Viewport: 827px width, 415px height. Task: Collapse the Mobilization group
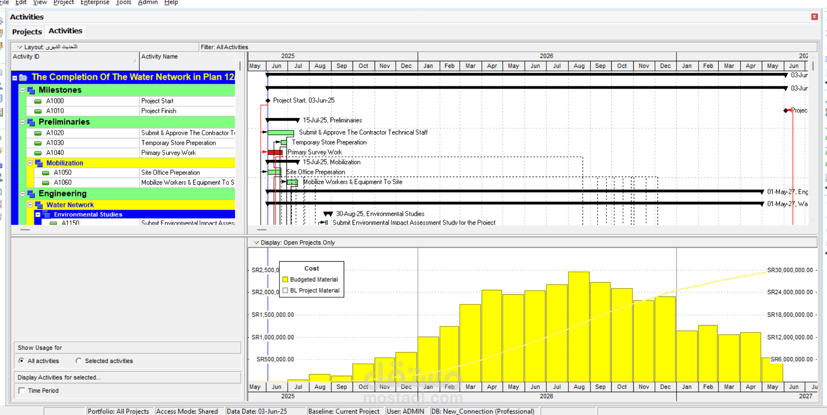click(30, 163)
